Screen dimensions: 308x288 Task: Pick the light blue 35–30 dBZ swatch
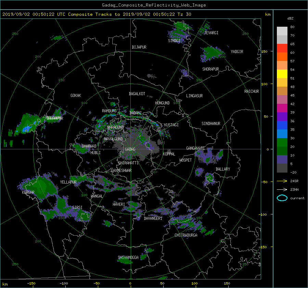(x=282, y=134)
